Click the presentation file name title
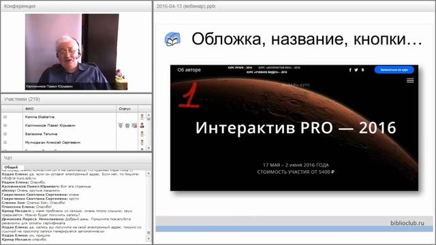 (x=186, y=6)
